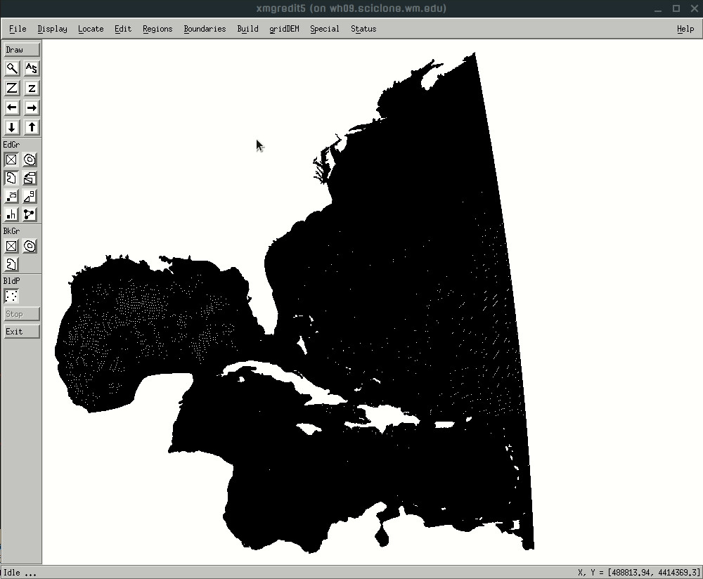703x579 pixels.
Task: Open the File menu
Action: pos(18,29)
